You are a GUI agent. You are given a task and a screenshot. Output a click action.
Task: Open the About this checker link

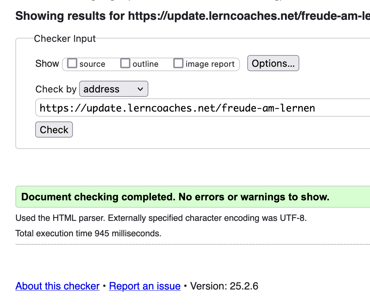pyautogui.click(x=58, y=286)
